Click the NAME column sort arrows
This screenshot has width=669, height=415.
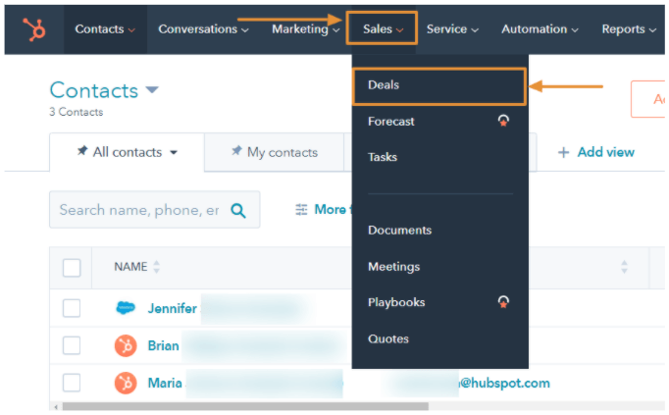(x=156, y=267)
